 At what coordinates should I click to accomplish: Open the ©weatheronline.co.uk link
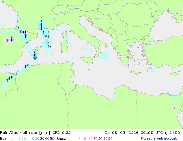pyautogui.click(x=159, y=138)
